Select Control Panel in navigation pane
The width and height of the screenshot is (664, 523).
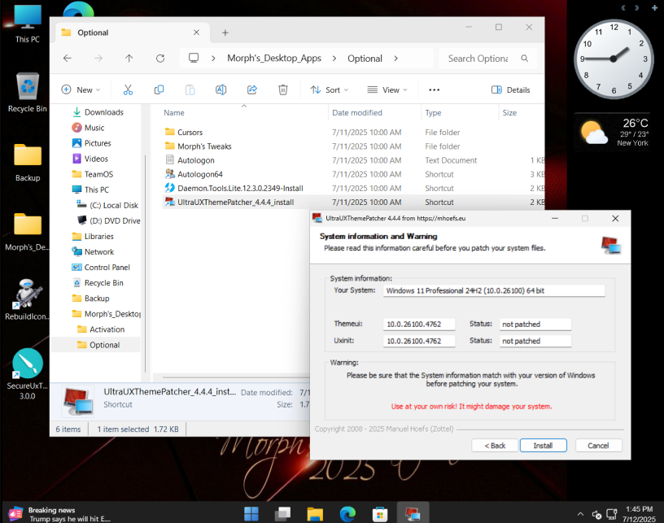(x=101, y=268)
